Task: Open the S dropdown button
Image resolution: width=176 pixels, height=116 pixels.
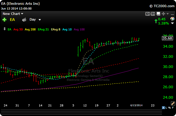Action: (x=148, y=14)
